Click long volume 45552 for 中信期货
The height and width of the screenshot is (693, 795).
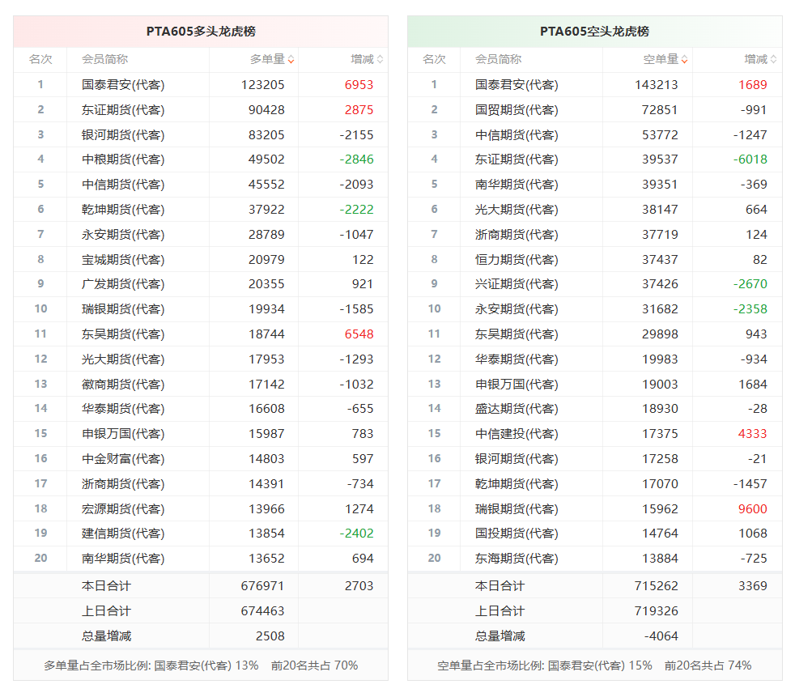(x=266, y=185)
